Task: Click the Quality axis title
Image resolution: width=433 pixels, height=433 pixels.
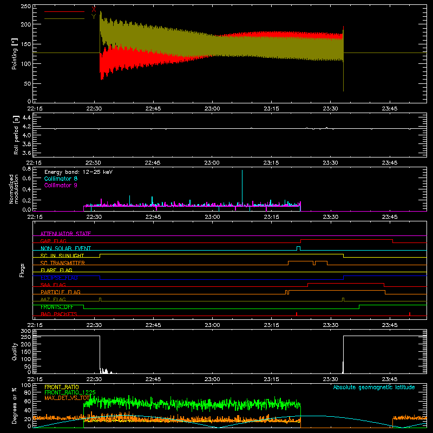Action: [15, 352]
